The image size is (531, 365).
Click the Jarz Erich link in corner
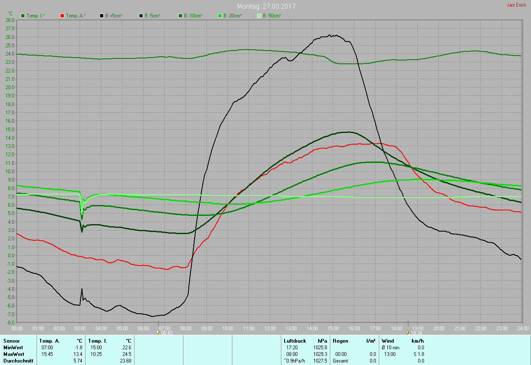[x=516, y=5]
